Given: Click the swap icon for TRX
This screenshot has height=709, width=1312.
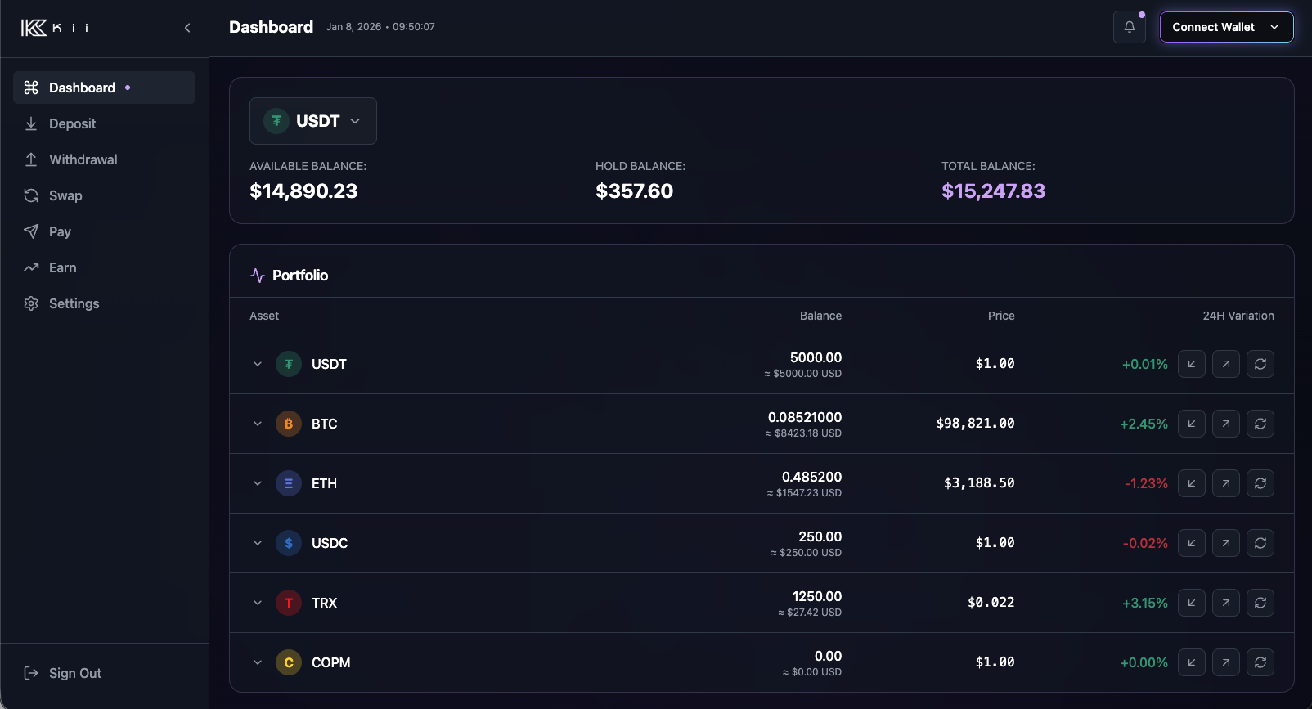Looking at the screenshot, I should point(1260,603).
